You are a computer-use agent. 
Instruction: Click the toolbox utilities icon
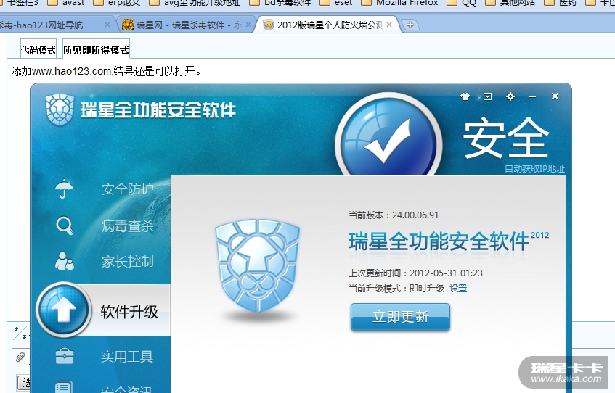pyautogui.click(x=65, y=356)
